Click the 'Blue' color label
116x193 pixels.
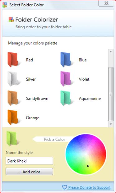(x=83, y=60)
